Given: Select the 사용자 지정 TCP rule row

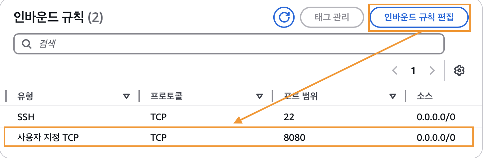Looking at the screenshot, I should click(x=48, y=137).
